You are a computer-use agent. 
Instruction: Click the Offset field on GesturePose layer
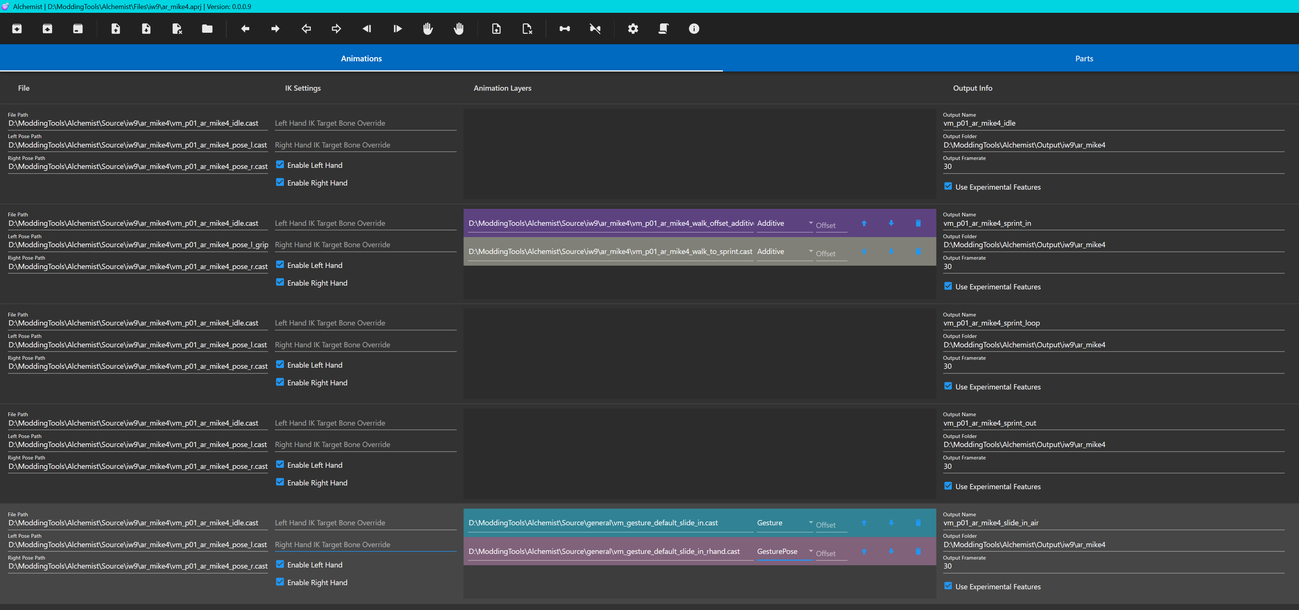point(831,554)
